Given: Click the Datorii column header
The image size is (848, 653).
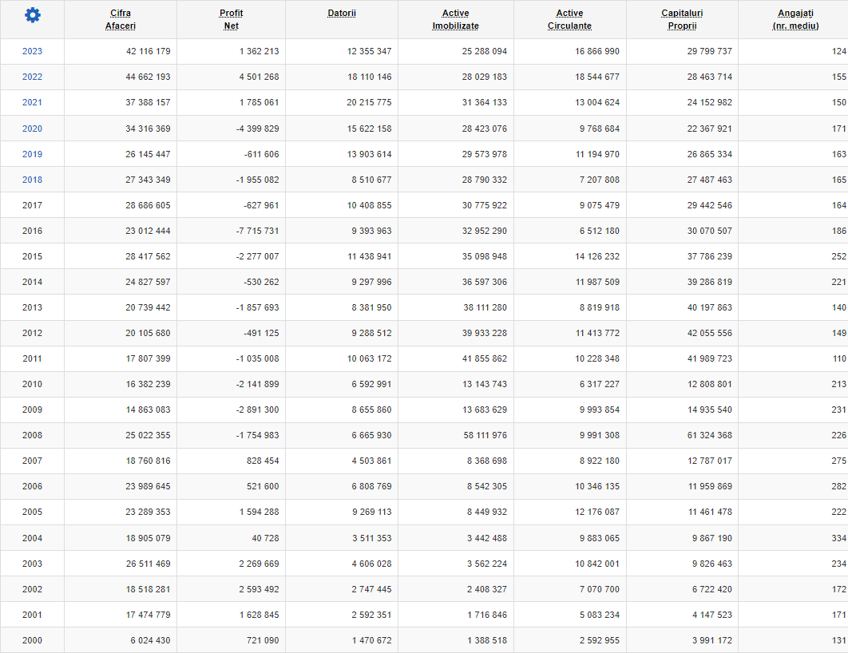Looking at the screenshot, I should [x=342, y=13].
